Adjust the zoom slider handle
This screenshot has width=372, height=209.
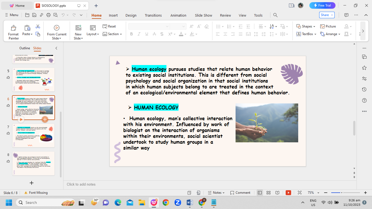341,193
